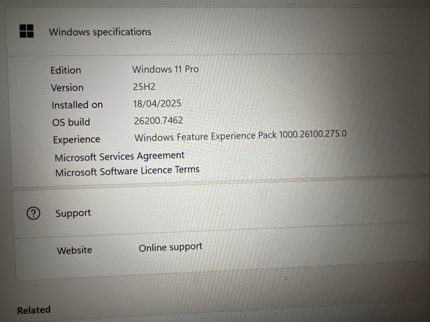430x322 pixels.
Task: Open the Online support link
Action: tap(170, 247)
